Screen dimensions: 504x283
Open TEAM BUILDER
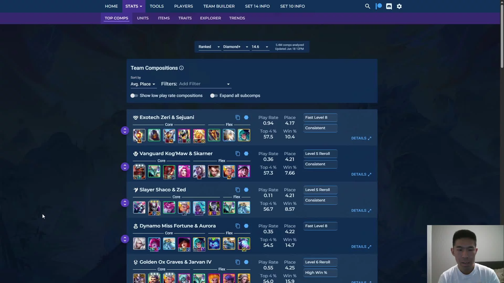click(219, 6)
